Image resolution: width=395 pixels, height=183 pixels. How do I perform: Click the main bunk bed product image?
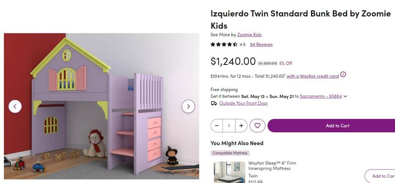point(101,106)
